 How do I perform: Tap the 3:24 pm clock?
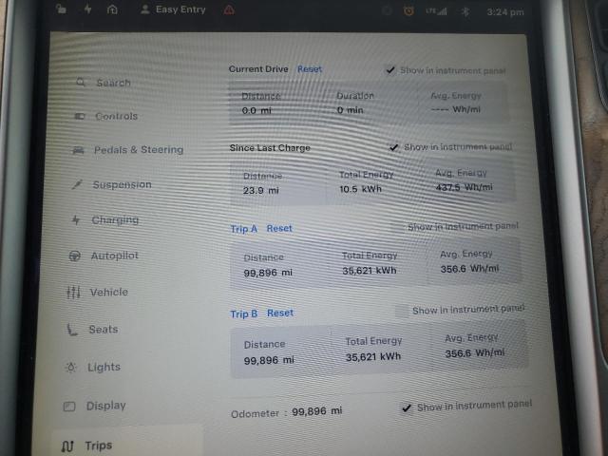[504, 12]
